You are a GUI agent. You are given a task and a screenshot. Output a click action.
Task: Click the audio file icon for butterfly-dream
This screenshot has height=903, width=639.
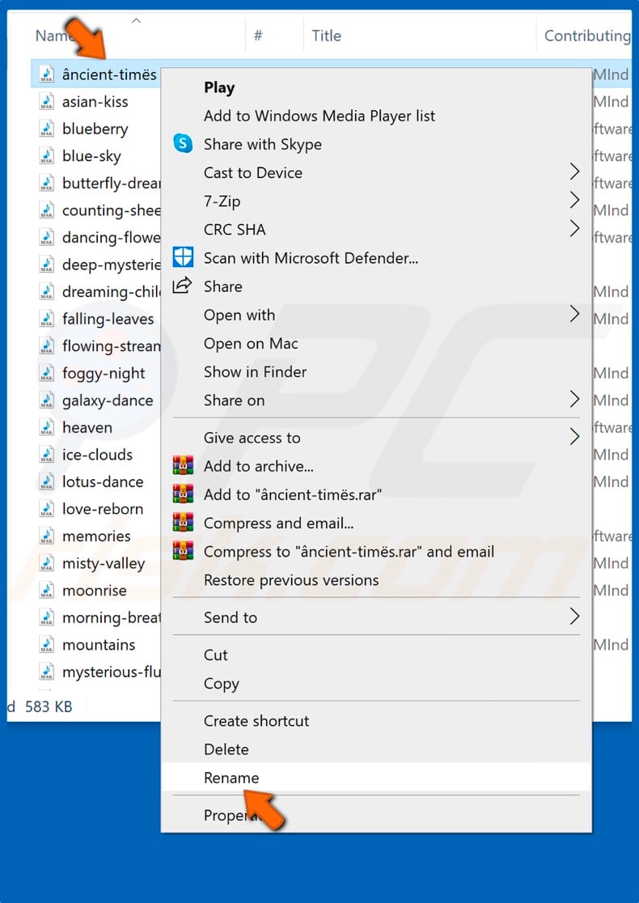tap(47, 183)
